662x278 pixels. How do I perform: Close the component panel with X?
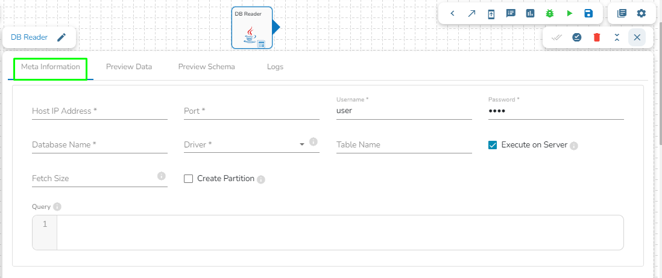coord(637,37)
